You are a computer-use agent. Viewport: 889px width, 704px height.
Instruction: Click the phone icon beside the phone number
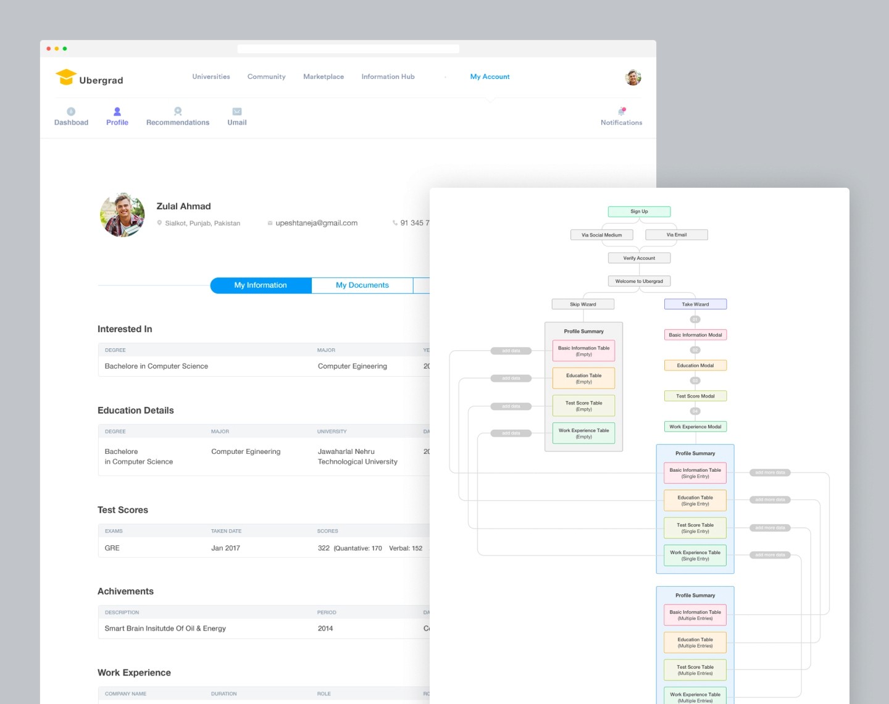395,223
